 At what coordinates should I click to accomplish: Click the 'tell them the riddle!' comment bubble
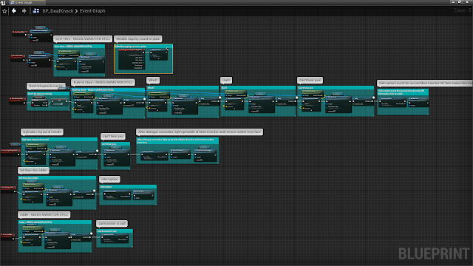[x=33, y=171]
